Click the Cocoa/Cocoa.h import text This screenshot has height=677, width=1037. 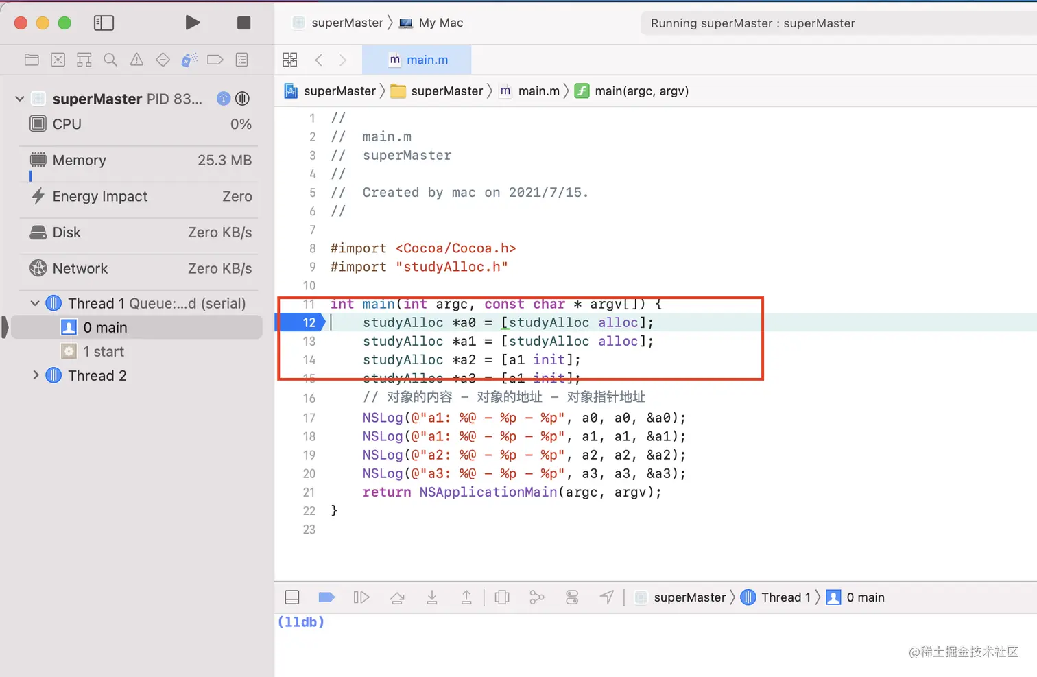click(456, 248)
